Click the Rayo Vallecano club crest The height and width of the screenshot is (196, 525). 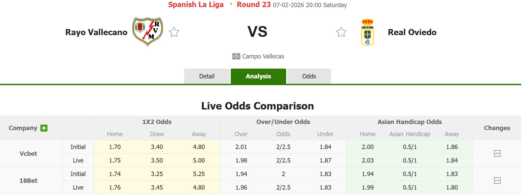click(x=147, y=32)
